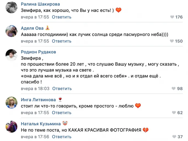Click the name Родион Рудаков
Screen dimensions: 188x141
click(x=38, y=52)
